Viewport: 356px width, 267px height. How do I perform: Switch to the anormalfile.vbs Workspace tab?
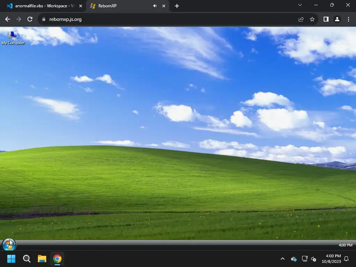[43, 6]
